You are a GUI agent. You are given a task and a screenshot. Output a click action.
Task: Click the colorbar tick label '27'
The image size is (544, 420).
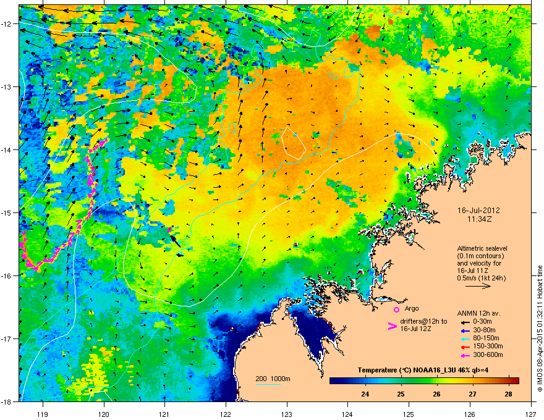click(x=472, y=394)
